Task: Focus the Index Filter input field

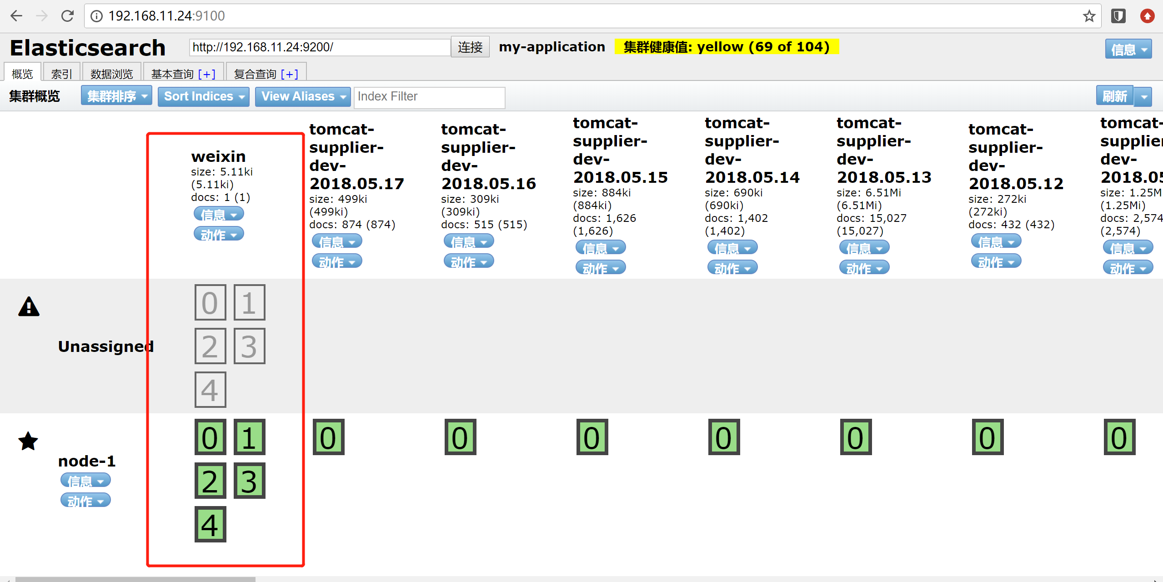Action: tap(429, 97)
